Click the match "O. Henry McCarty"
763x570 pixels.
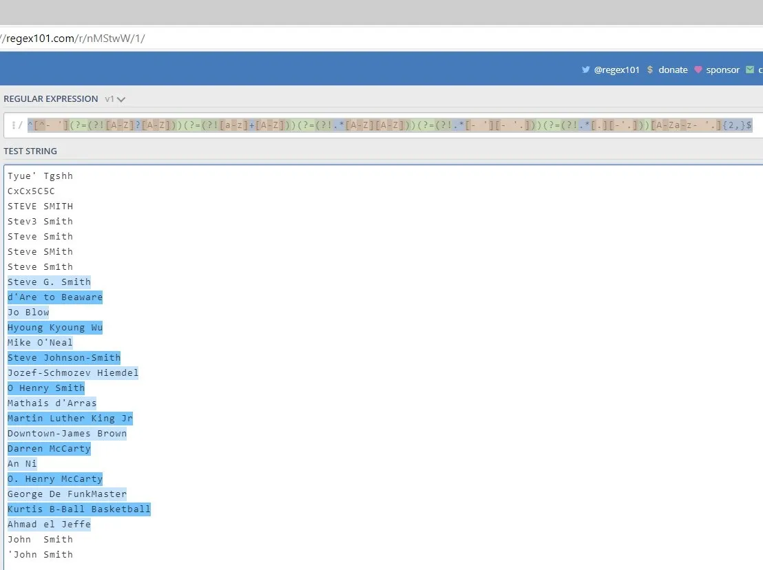(55, 479)
